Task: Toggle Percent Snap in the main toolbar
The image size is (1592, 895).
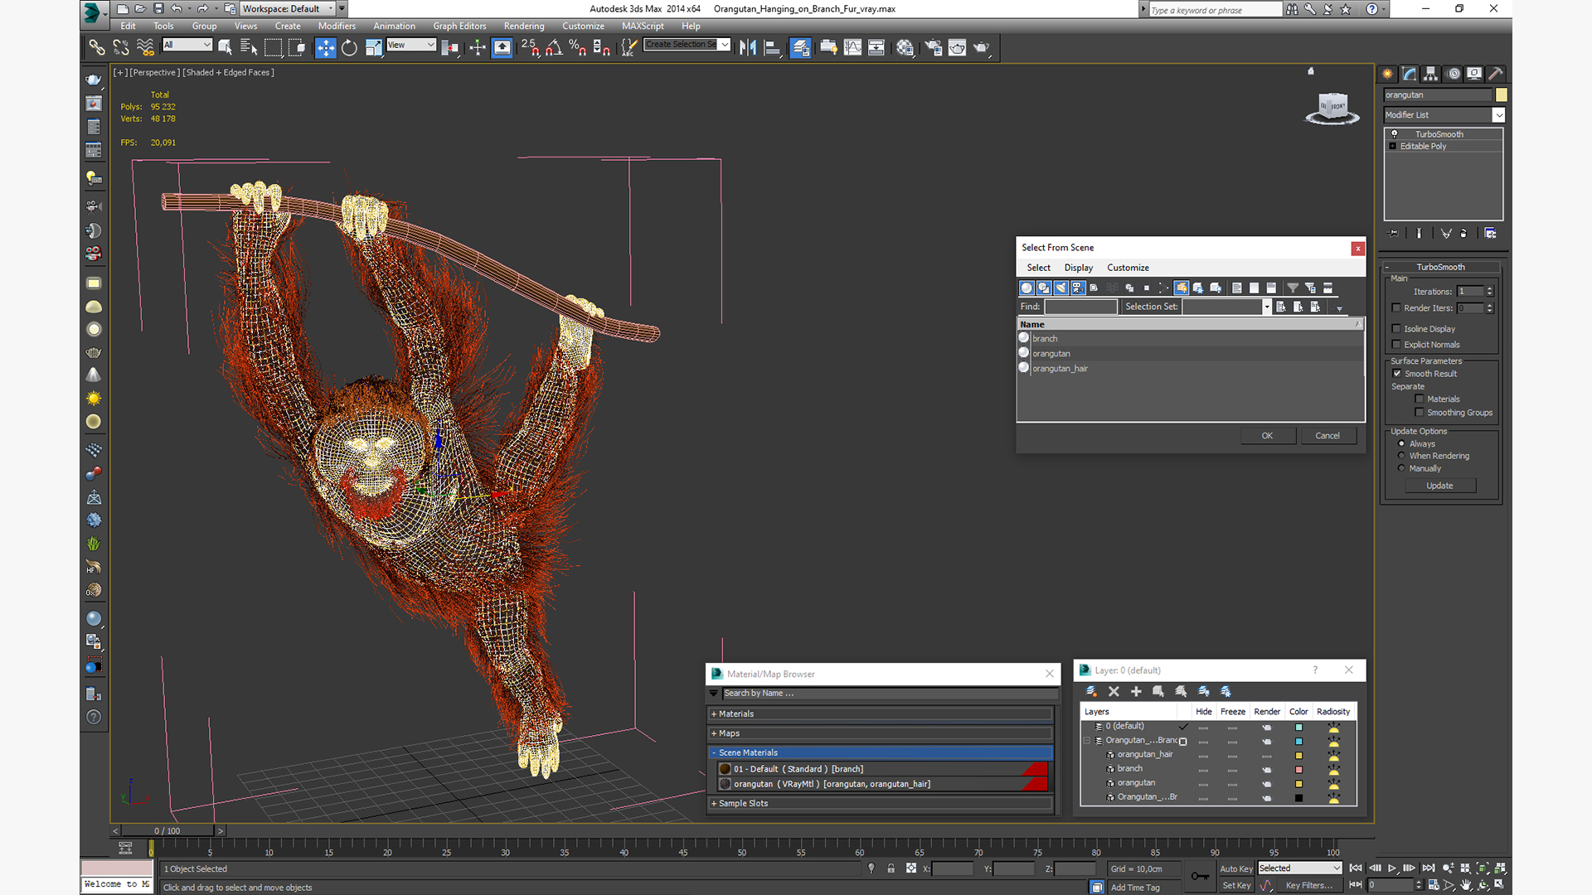Action: (578, 47)
